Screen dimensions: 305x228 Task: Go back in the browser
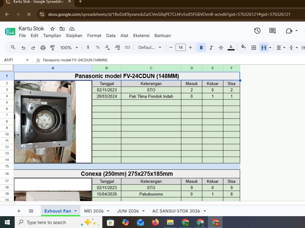click(x=7, y=14)
